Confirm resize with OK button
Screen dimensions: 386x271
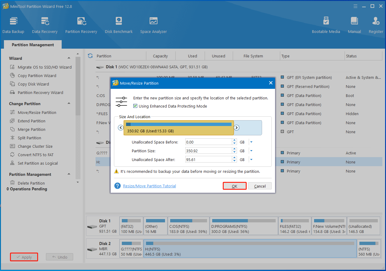point(235,186)
